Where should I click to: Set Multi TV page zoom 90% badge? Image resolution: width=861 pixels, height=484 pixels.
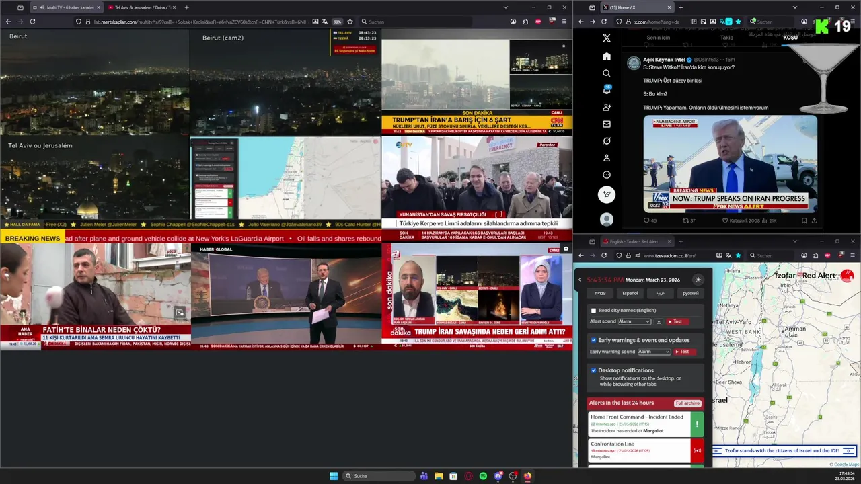point(338,22)
